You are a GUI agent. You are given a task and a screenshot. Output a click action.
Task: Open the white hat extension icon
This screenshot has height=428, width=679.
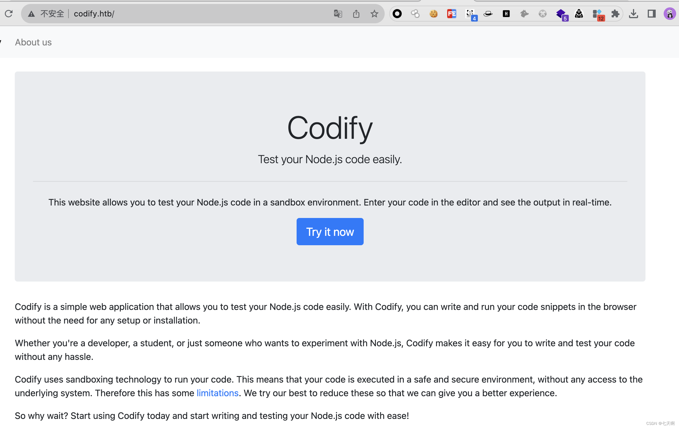click(x=488, y=14)
